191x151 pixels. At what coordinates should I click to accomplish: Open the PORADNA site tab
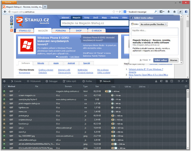61,31
